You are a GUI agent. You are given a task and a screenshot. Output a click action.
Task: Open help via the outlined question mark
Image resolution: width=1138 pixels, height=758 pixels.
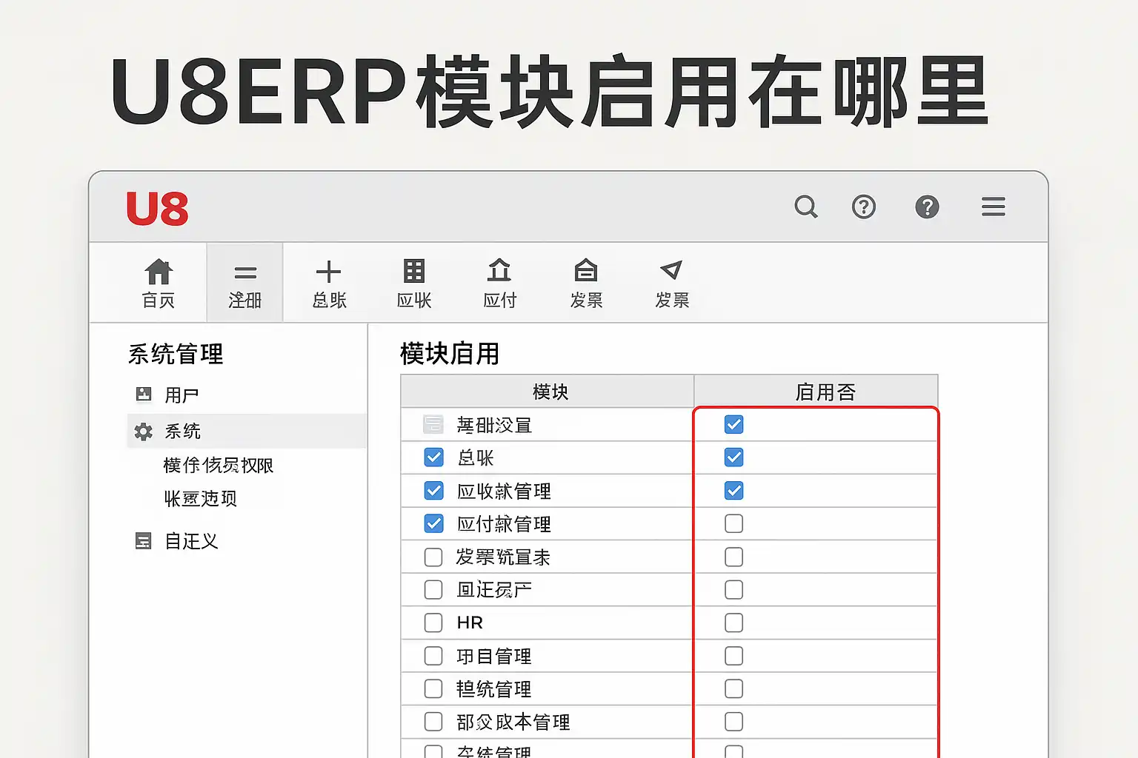[864, 207]
